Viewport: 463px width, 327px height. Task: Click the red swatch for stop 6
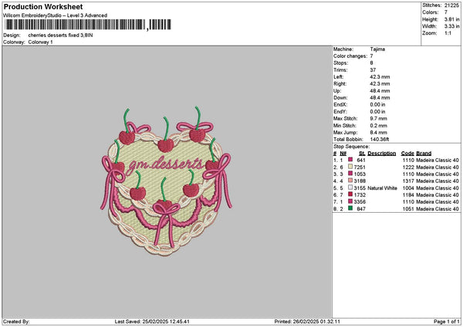coord(350,194)
